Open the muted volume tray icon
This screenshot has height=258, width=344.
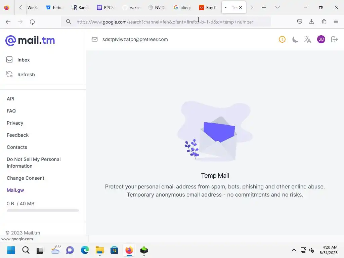[x=312, y=250]
